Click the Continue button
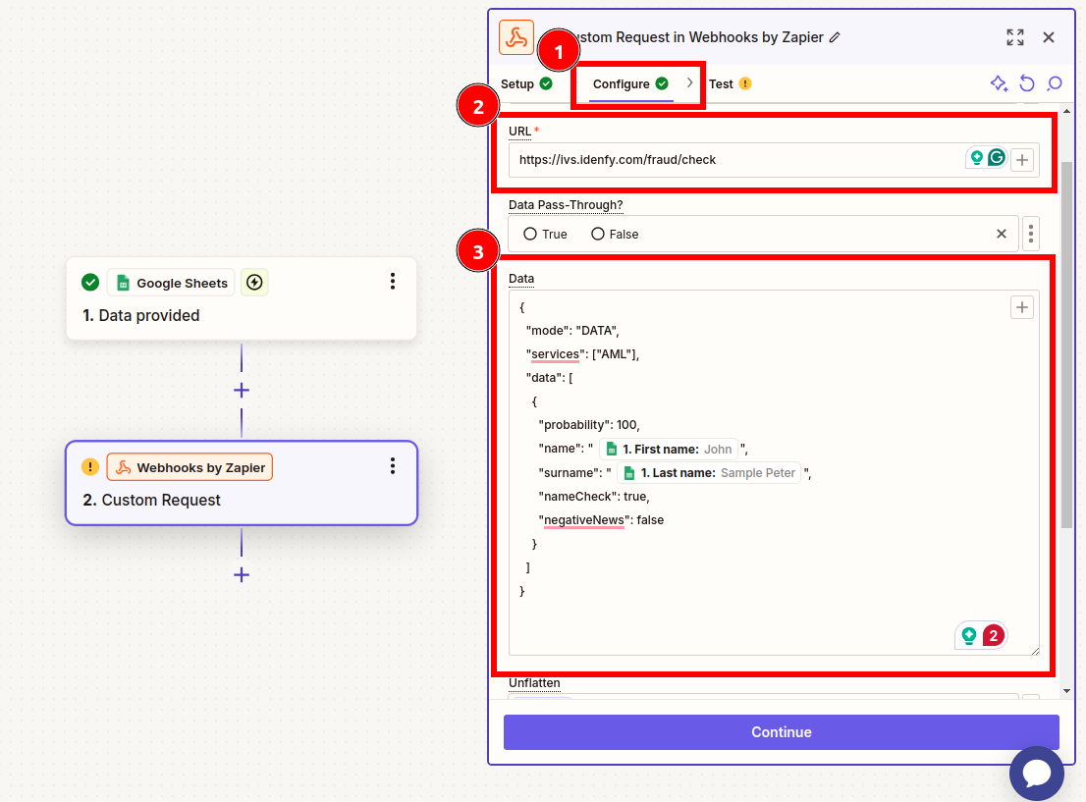Screen dimensions: 1086x802 781,732
